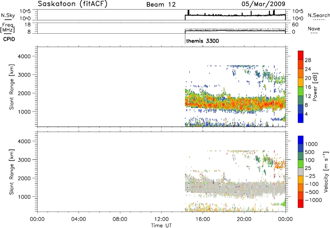Click the '25' label on Velocity colorbar
This screenshot has height=228, width=330.
(308, 168)
